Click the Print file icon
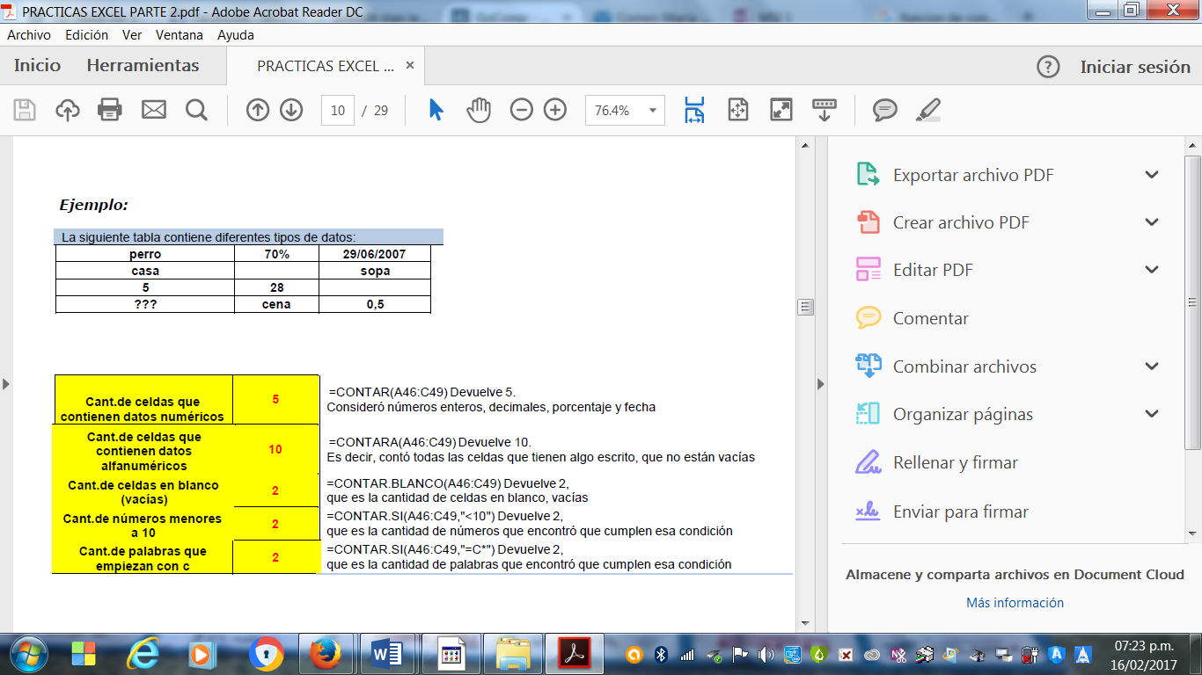The height and width of the screenshot is (675, 1202). (x=110, y=110)
